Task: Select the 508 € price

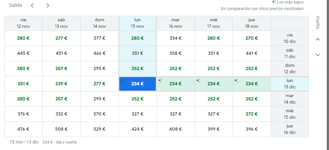Action: tap(62, 129)
